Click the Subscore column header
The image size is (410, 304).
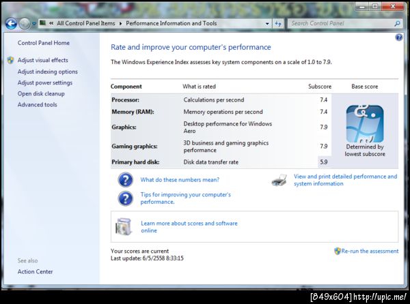[x=320, y=87]
